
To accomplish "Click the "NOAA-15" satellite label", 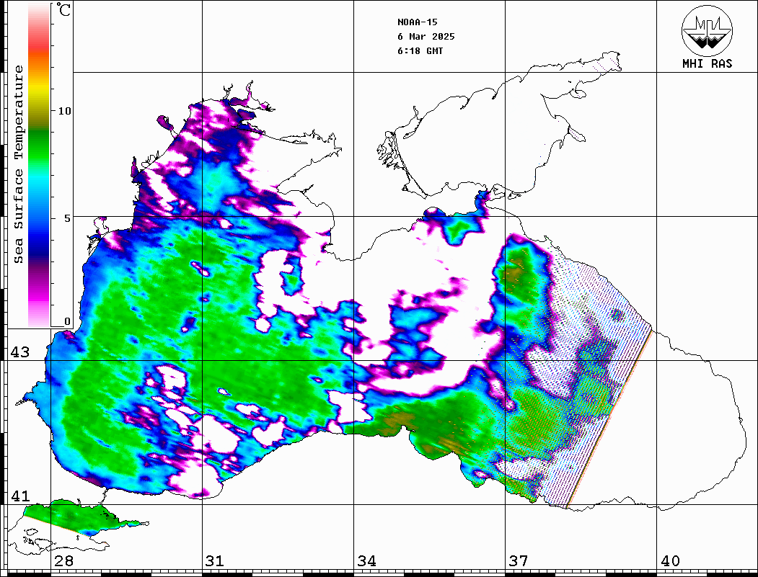I will tap(417, 22).
